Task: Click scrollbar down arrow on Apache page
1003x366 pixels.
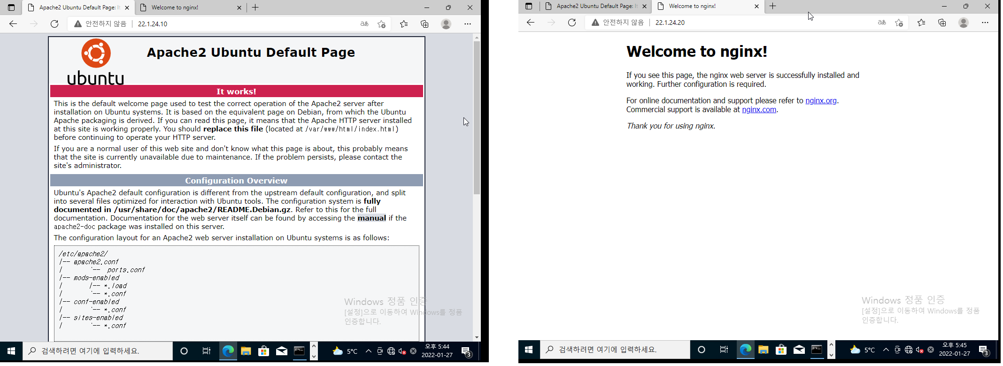Action: coord(477,337)
